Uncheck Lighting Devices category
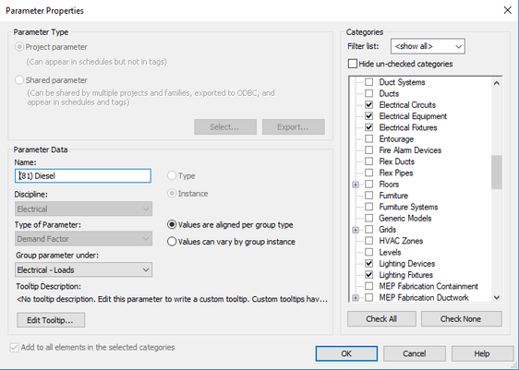 tap(368, 264)
